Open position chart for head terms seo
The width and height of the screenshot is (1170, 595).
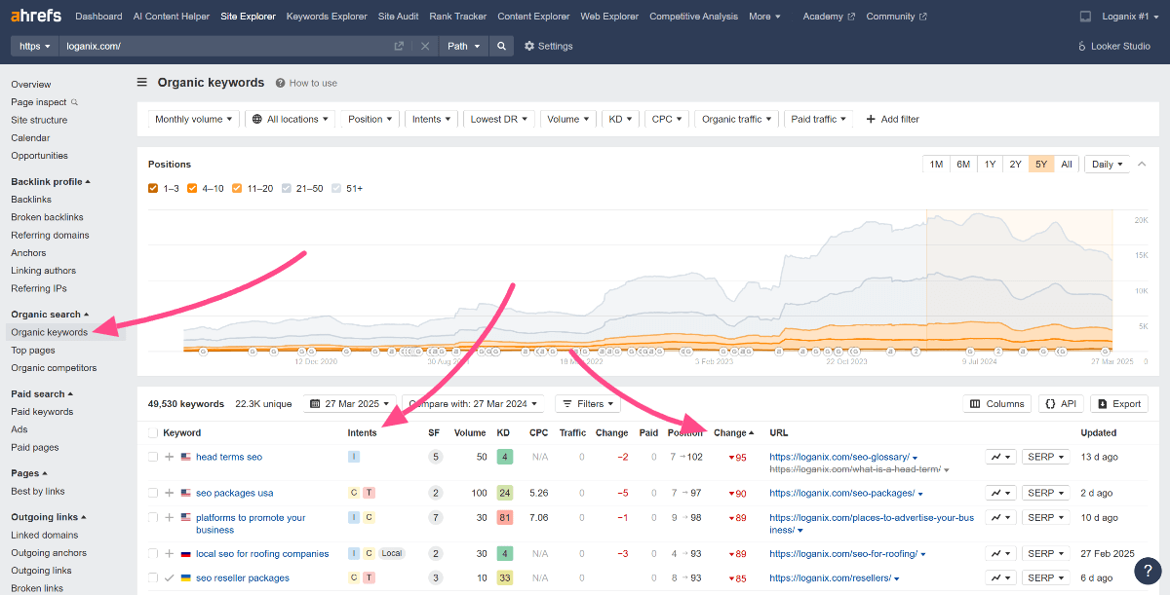coord(1000,457)
